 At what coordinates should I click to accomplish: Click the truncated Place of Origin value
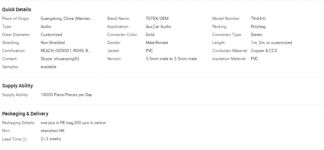67,19
